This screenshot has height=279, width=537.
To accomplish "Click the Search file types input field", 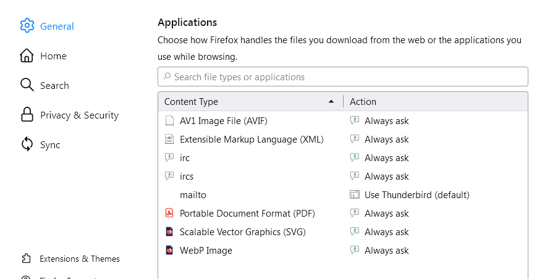I will click(x=343, y=77).
